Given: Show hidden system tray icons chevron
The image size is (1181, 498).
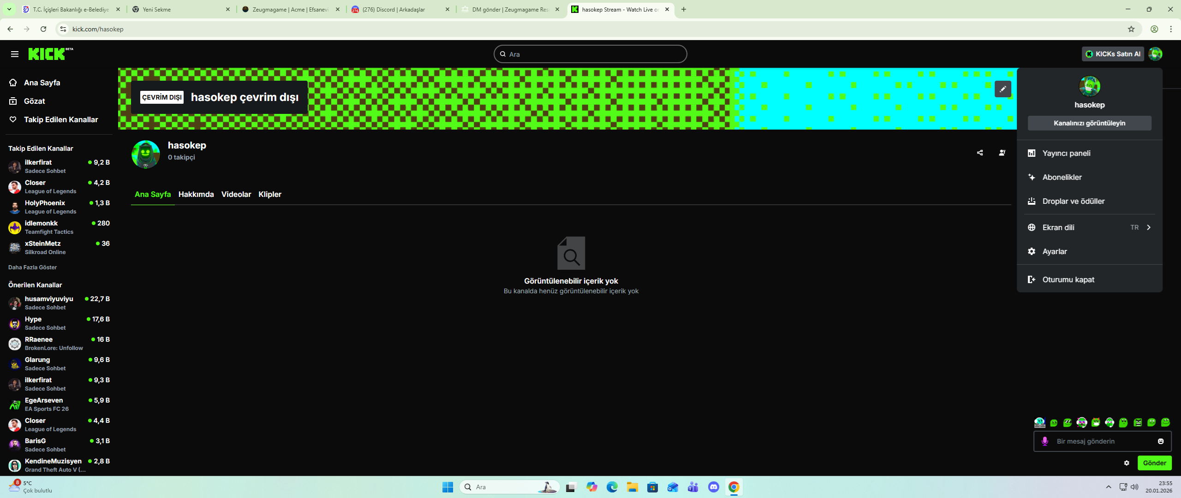Looking at the screenshot, I should 1109,487.
